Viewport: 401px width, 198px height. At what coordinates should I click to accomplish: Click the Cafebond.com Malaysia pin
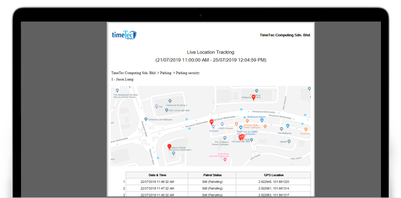pyautogui.click(x=146, y=119)
